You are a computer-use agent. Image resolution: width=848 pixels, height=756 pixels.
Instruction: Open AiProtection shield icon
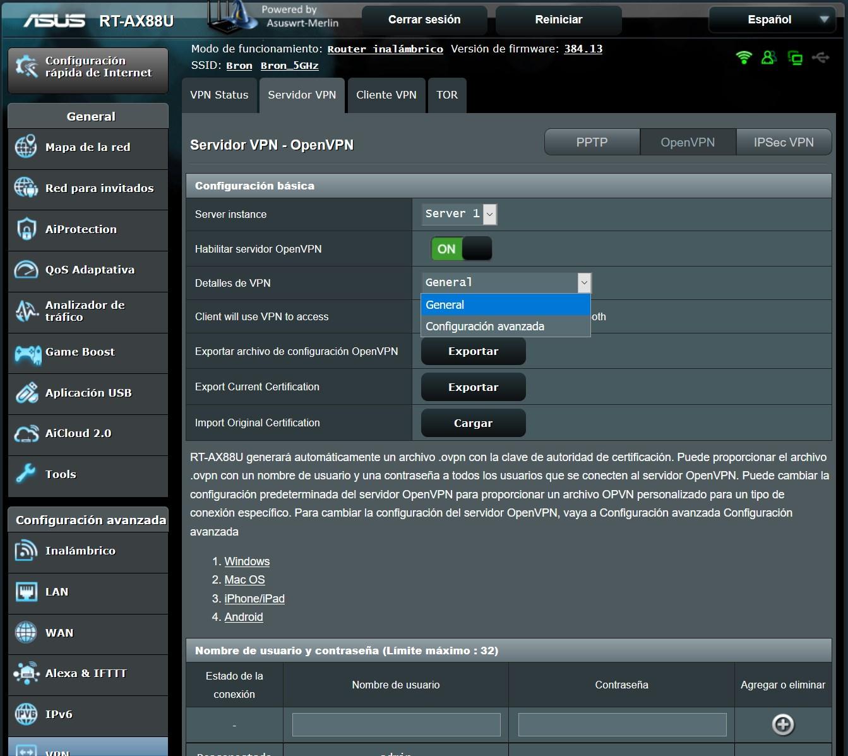(x=26, y=229)
